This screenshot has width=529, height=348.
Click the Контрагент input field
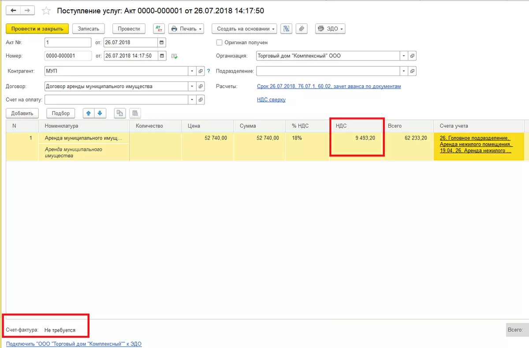pyautogui.click(x=116, y=71)
